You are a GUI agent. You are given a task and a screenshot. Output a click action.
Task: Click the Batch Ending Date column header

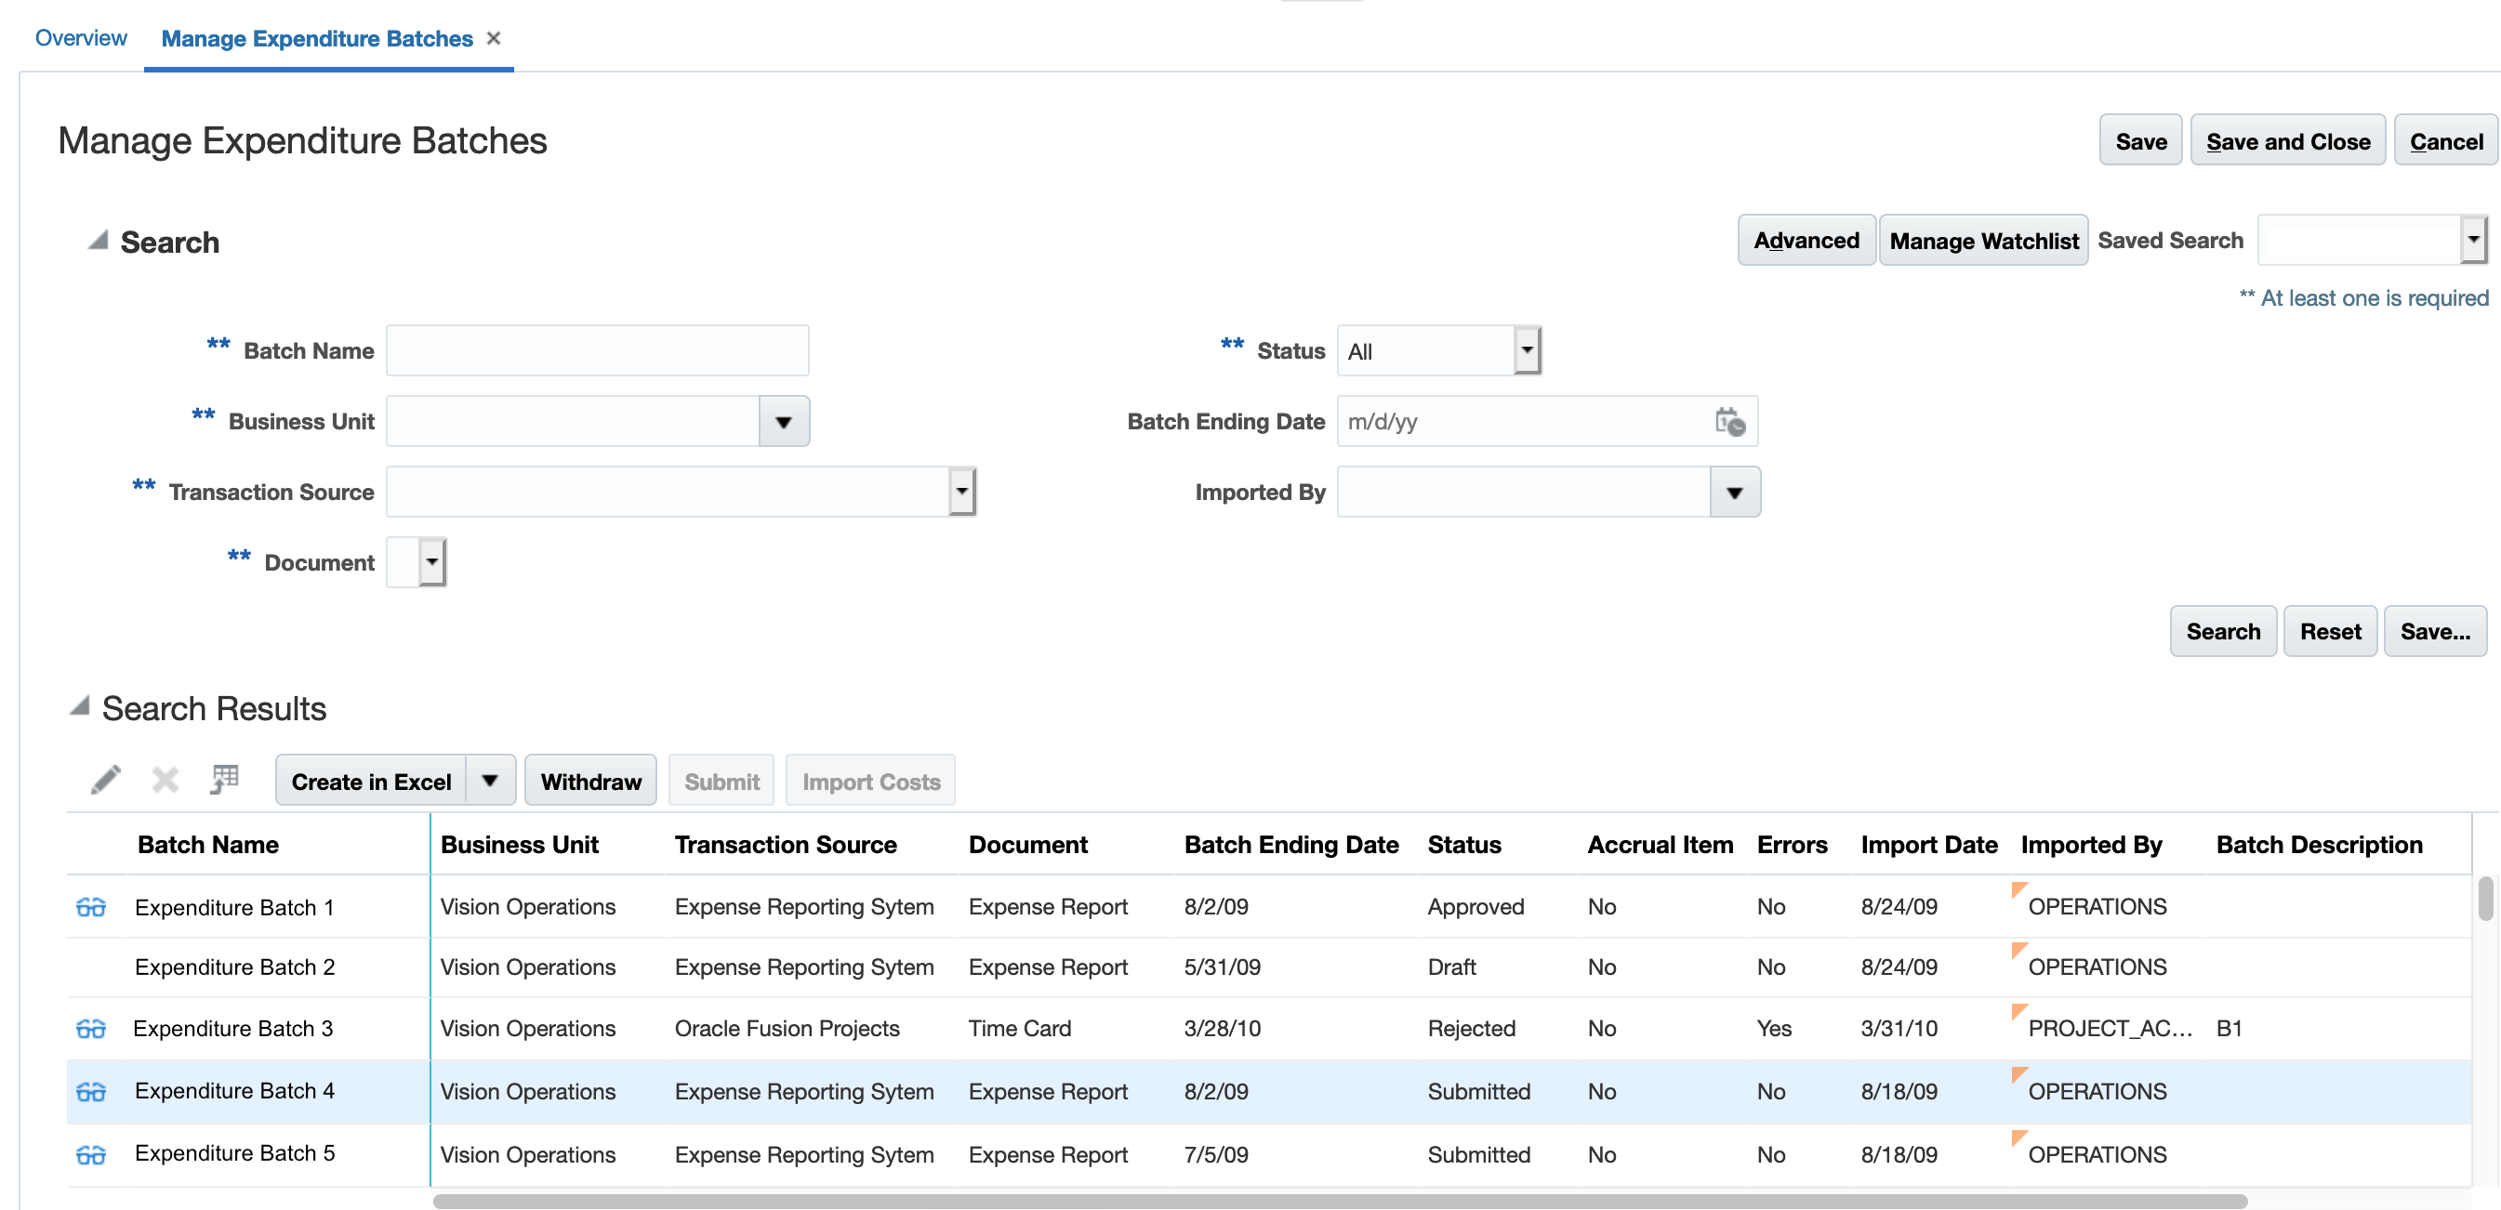point(1290,844)
